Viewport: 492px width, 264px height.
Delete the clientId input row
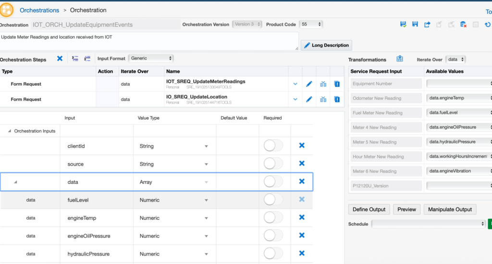tap(302, 145)
